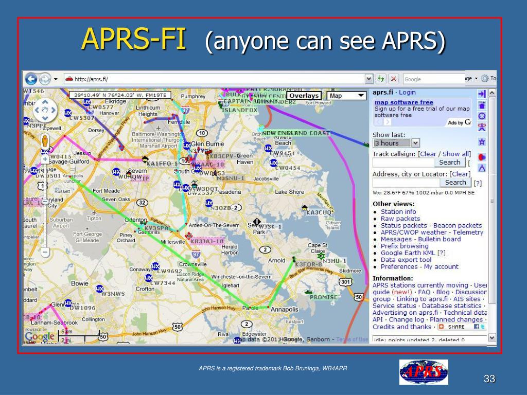This screenshot has width=527, height=395.
Task: Open the Messages view
Action: click(x=396, y=239)
